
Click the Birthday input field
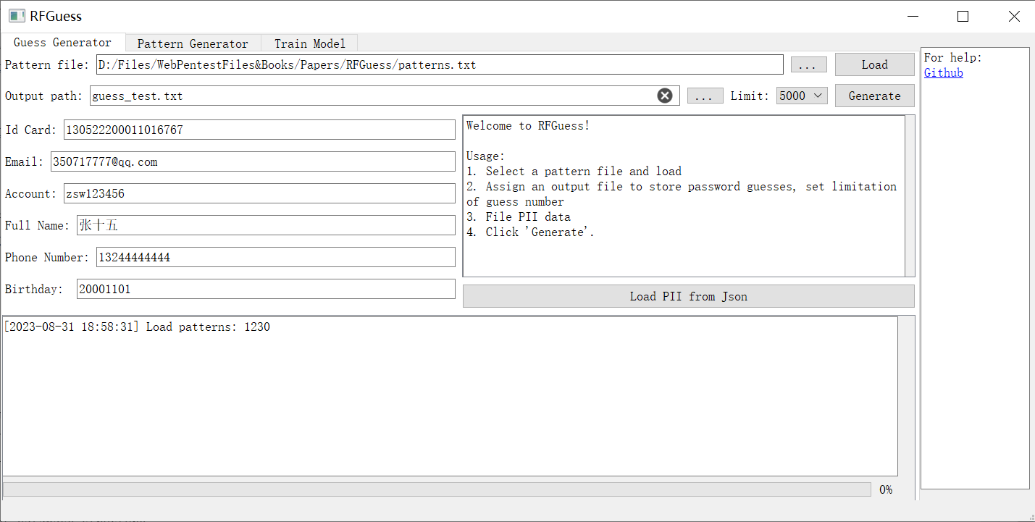click(x=265, y=288)
